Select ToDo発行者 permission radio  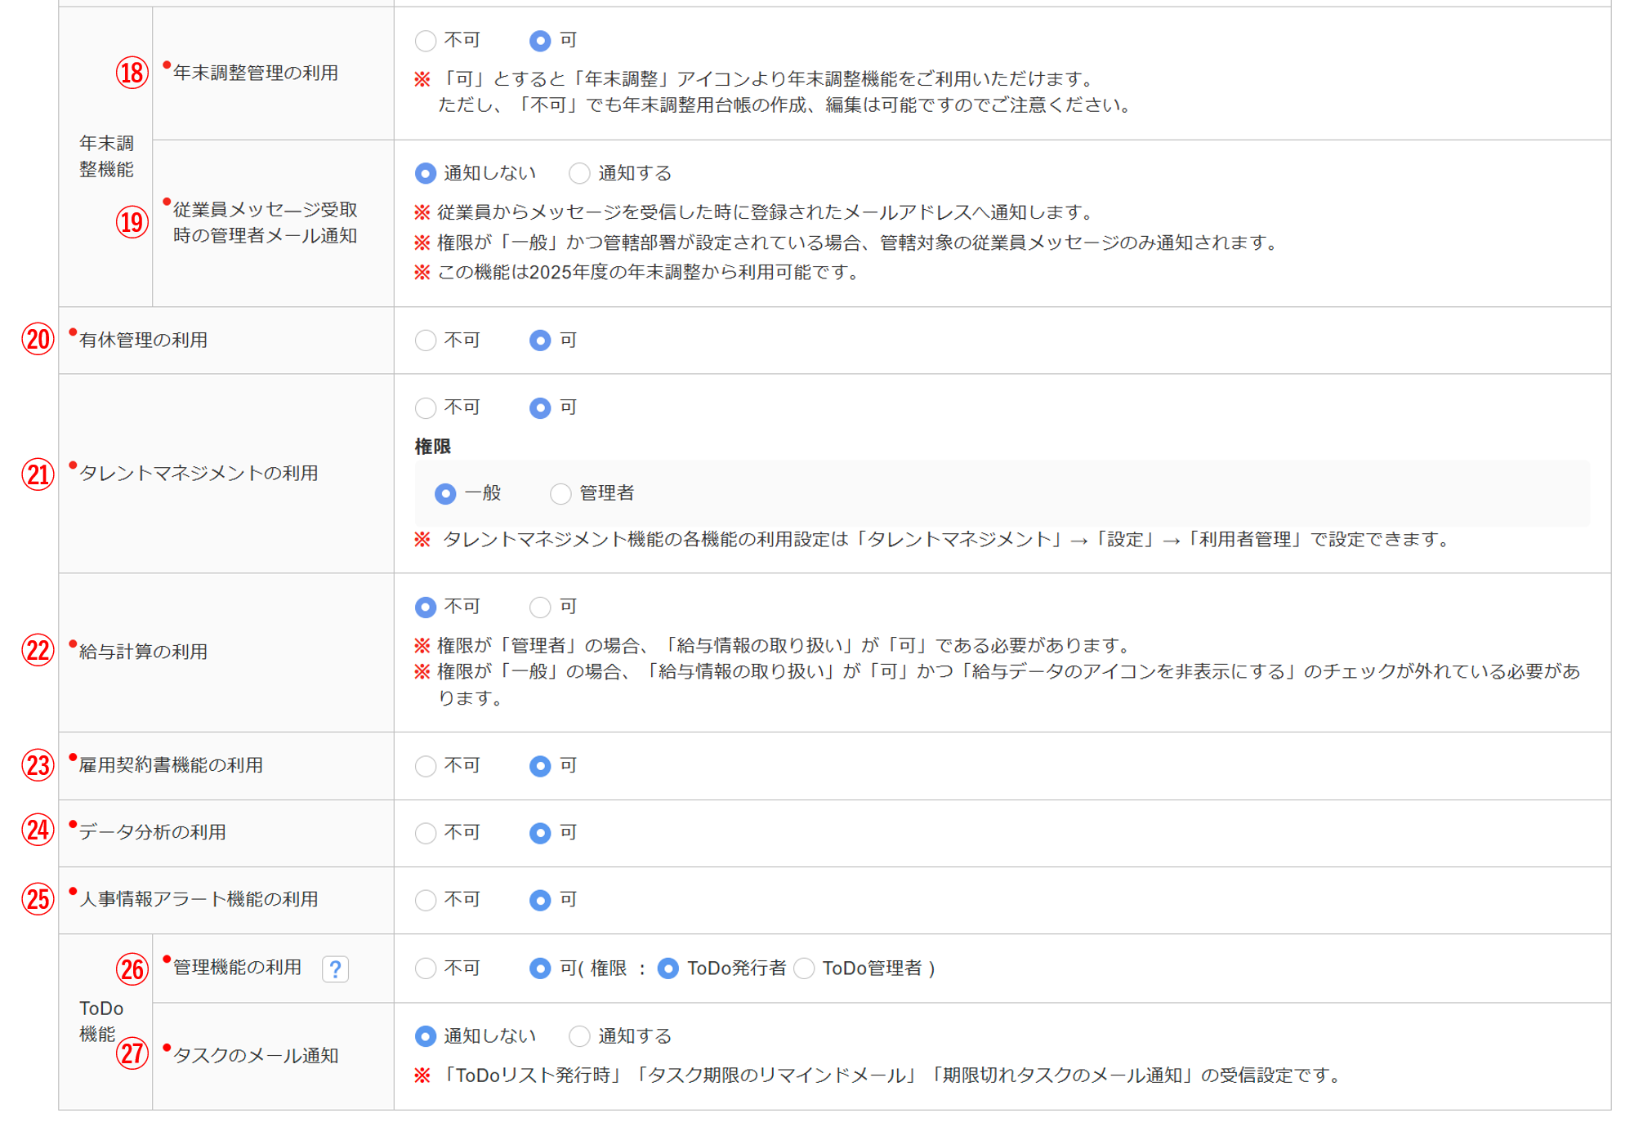coord(668,968)
